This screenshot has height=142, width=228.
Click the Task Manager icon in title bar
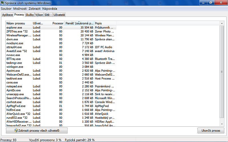click(3, 3)
